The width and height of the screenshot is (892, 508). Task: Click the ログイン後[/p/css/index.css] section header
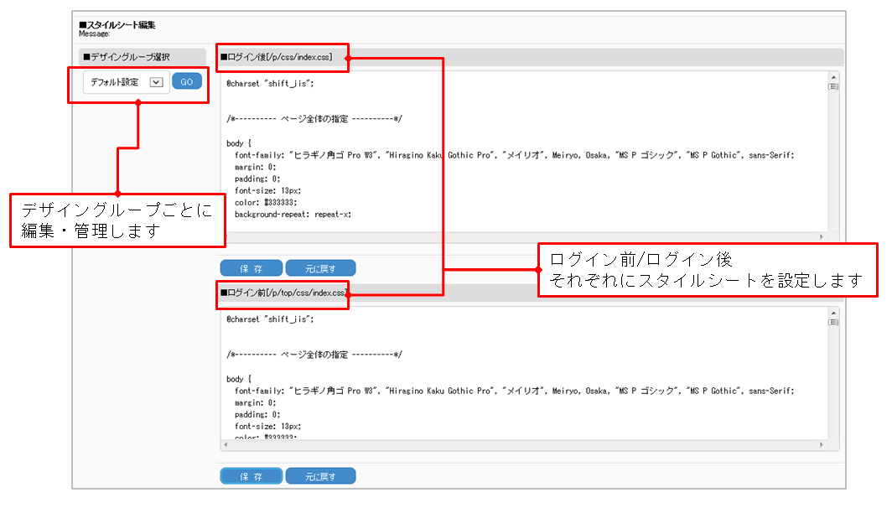pyautogui.click(x=278, y=57)
